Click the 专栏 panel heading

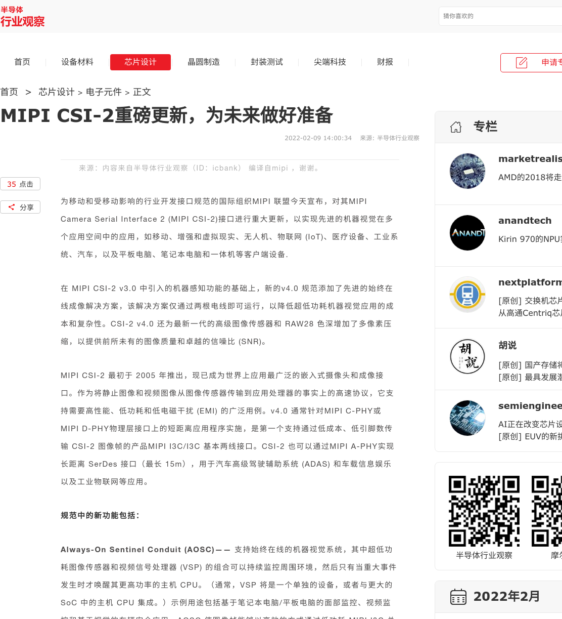pyautogui.click(x=485, y=127)
